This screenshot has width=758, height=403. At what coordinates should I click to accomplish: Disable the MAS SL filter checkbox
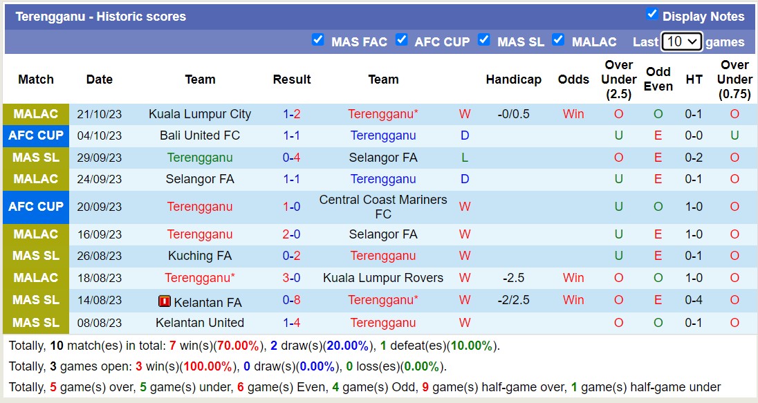tap(484, 40)
